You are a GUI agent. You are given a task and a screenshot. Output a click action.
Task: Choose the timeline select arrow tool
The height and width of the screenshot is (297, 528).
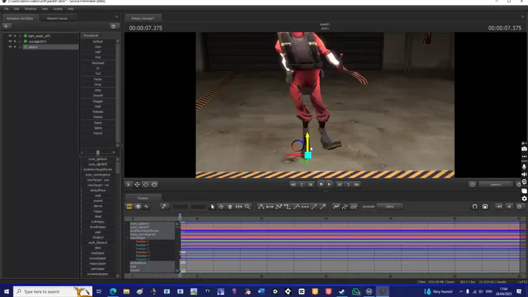212,207
